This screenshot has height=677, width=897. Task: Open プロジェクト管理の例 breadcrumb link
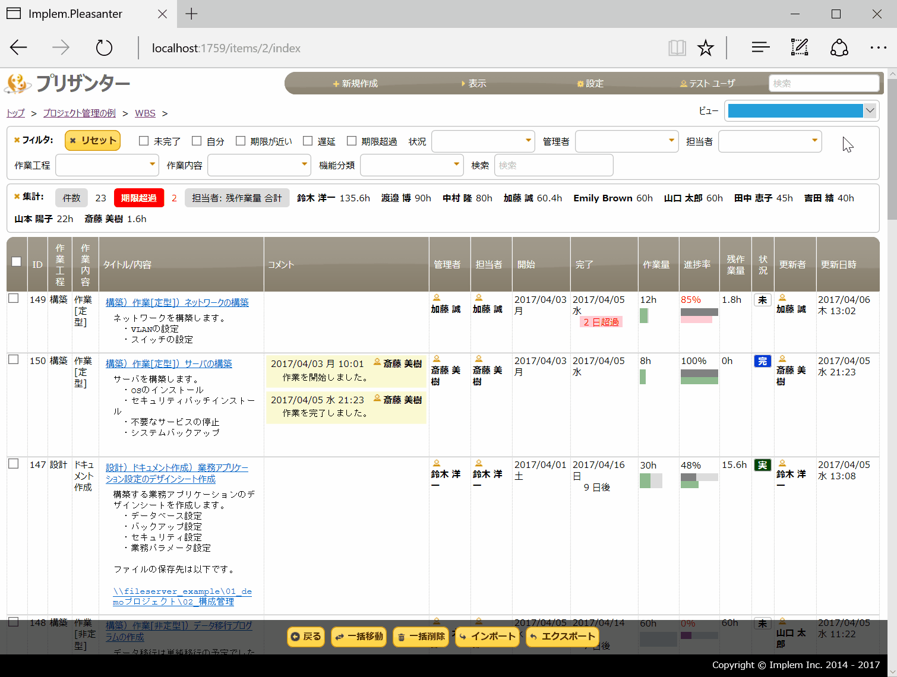tap(80, 113)
